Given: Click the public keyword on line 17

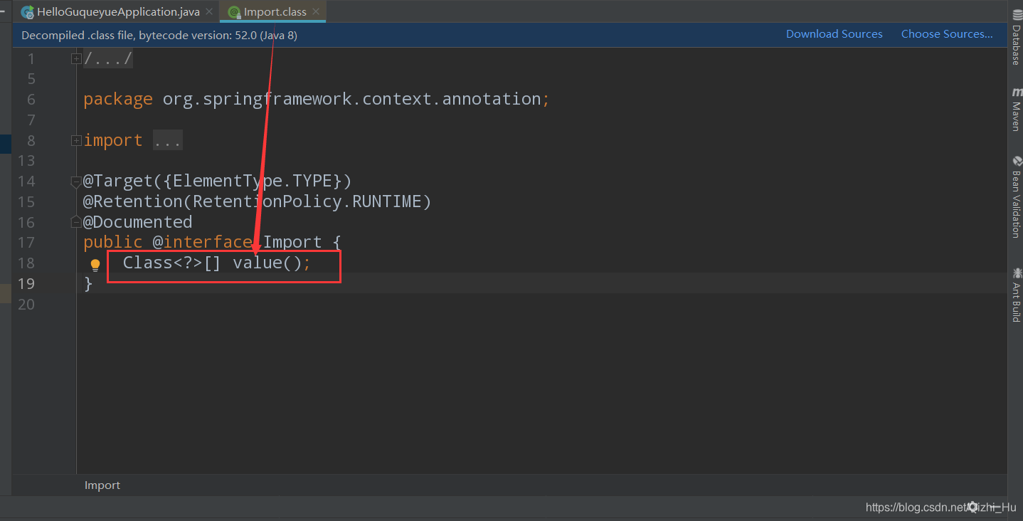Looking at the screenshot, I should (113, 243).
